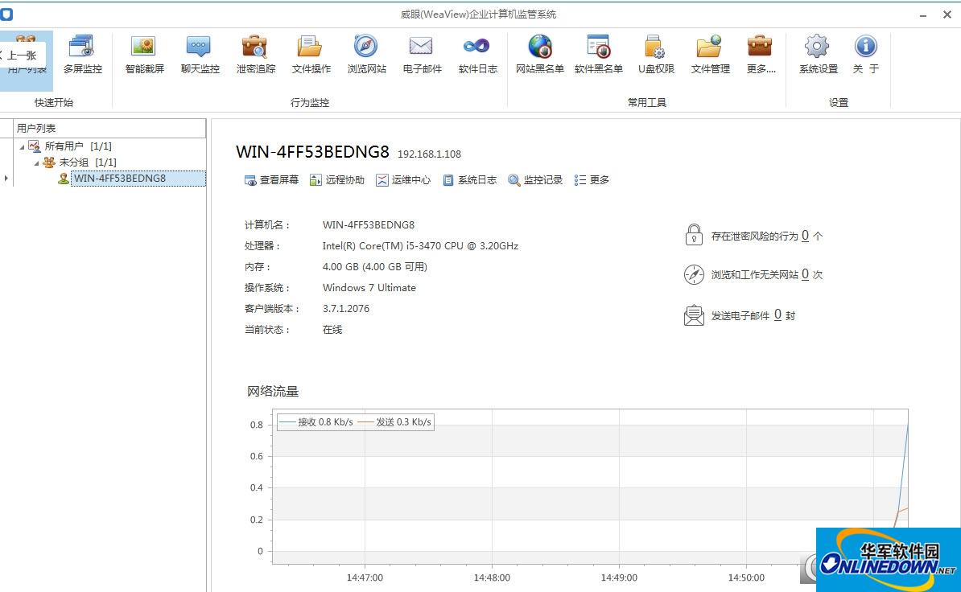
Task: Open 远程协助 remote assistance
Action: [337, 179]
